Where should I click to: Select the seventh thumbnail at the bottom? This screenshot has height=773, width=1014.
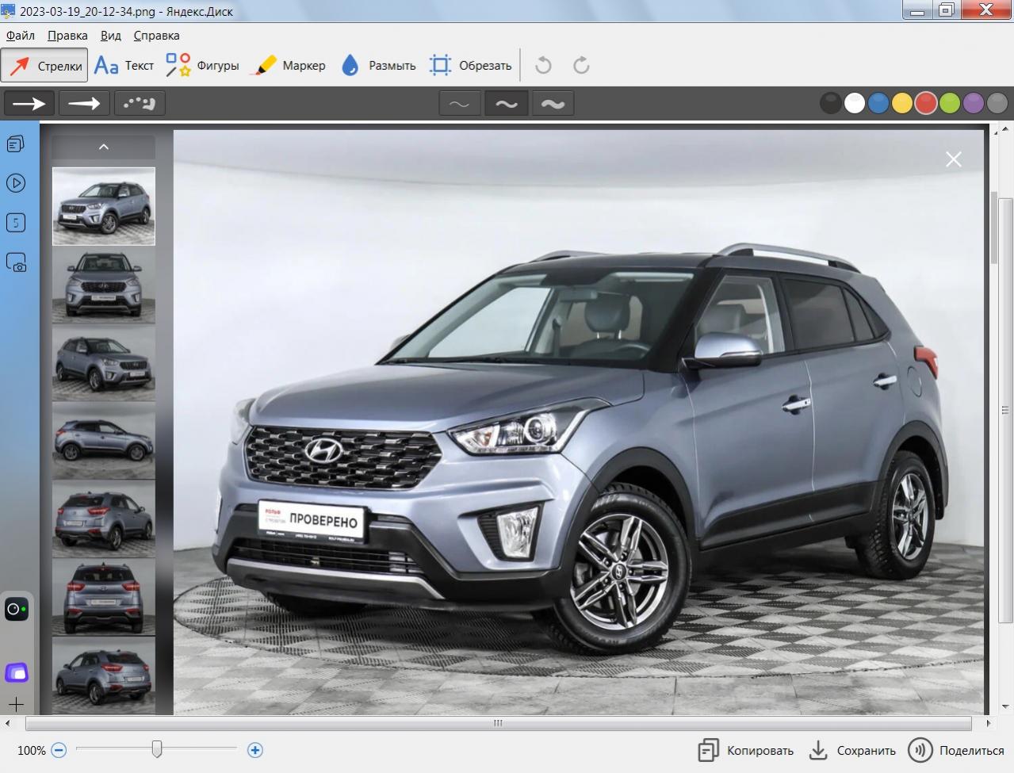[104, 675]
